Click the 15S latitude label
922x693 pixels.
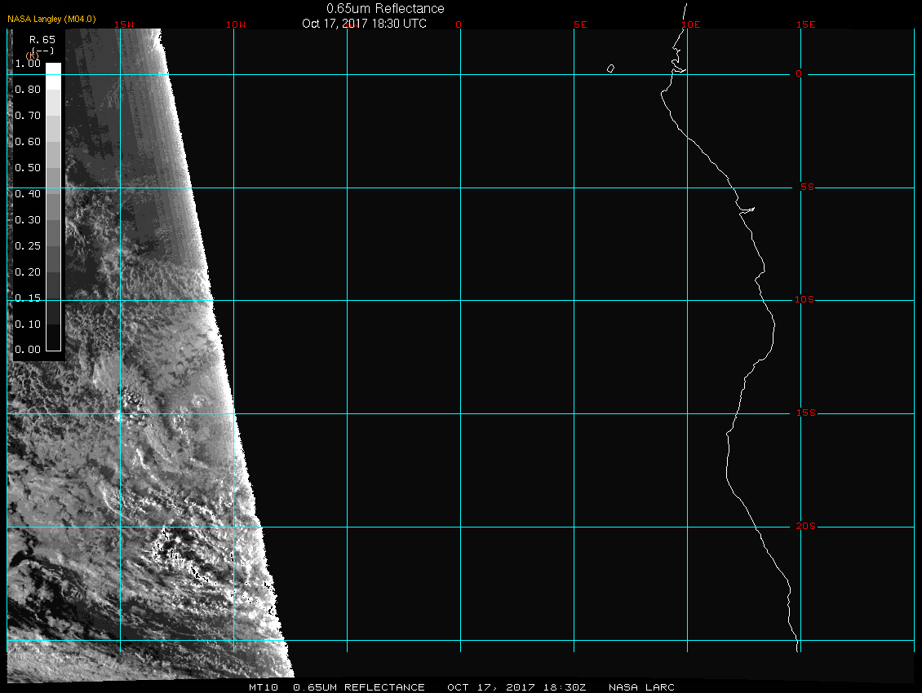(x=805, y=413)
